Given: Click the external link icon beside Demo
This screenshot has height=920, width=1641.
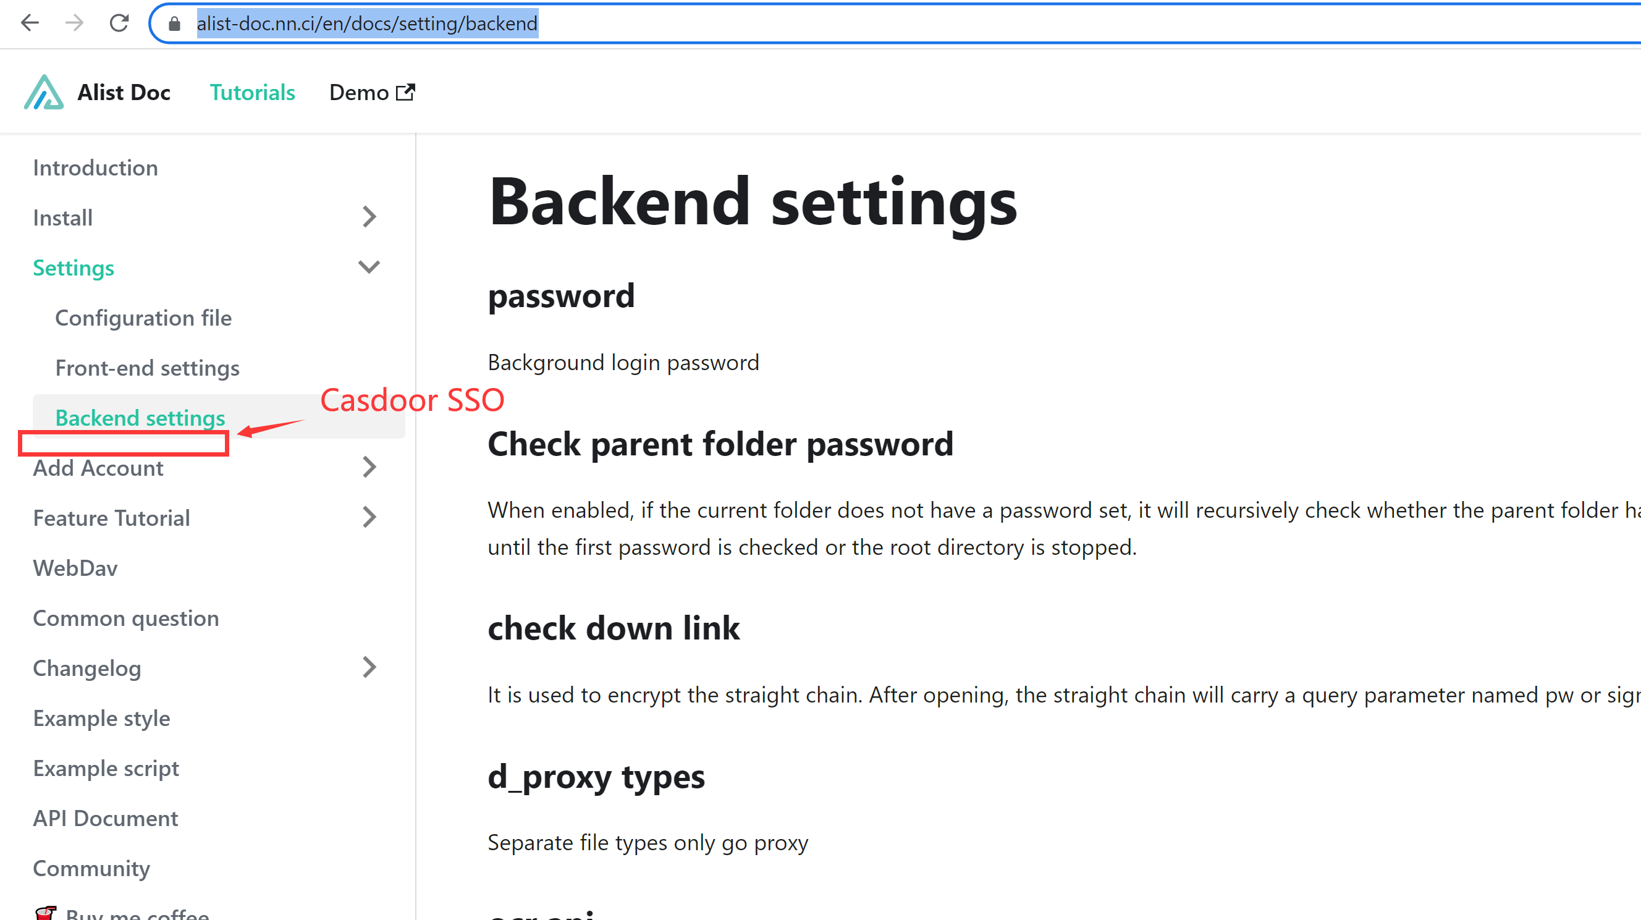Looking at the screenshot, I should pos(406,91).
